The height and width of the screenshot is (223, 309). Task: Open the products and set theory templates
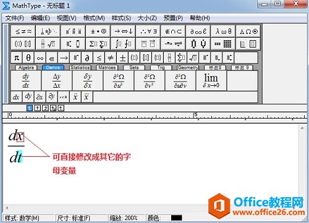pos(198,44)
